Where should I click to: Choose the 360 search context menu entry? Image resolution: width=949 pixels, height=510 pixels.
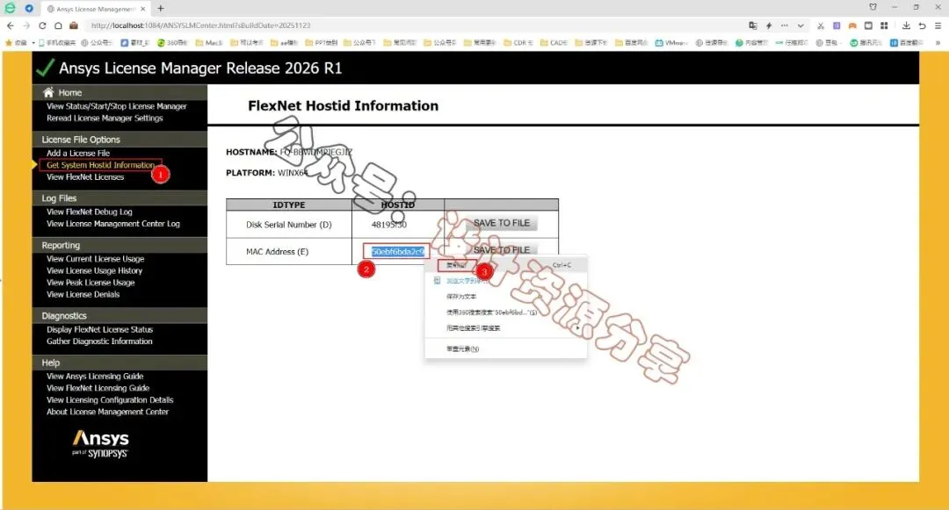506,312
